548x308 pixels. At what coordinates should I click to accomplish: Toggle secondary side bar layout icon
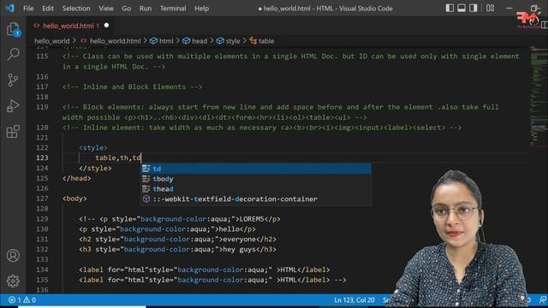474,8
